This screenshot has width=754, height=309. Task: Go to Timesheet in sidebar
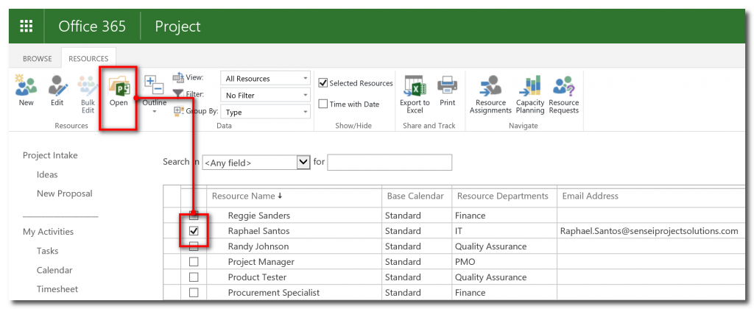click(x=57, y=289)
